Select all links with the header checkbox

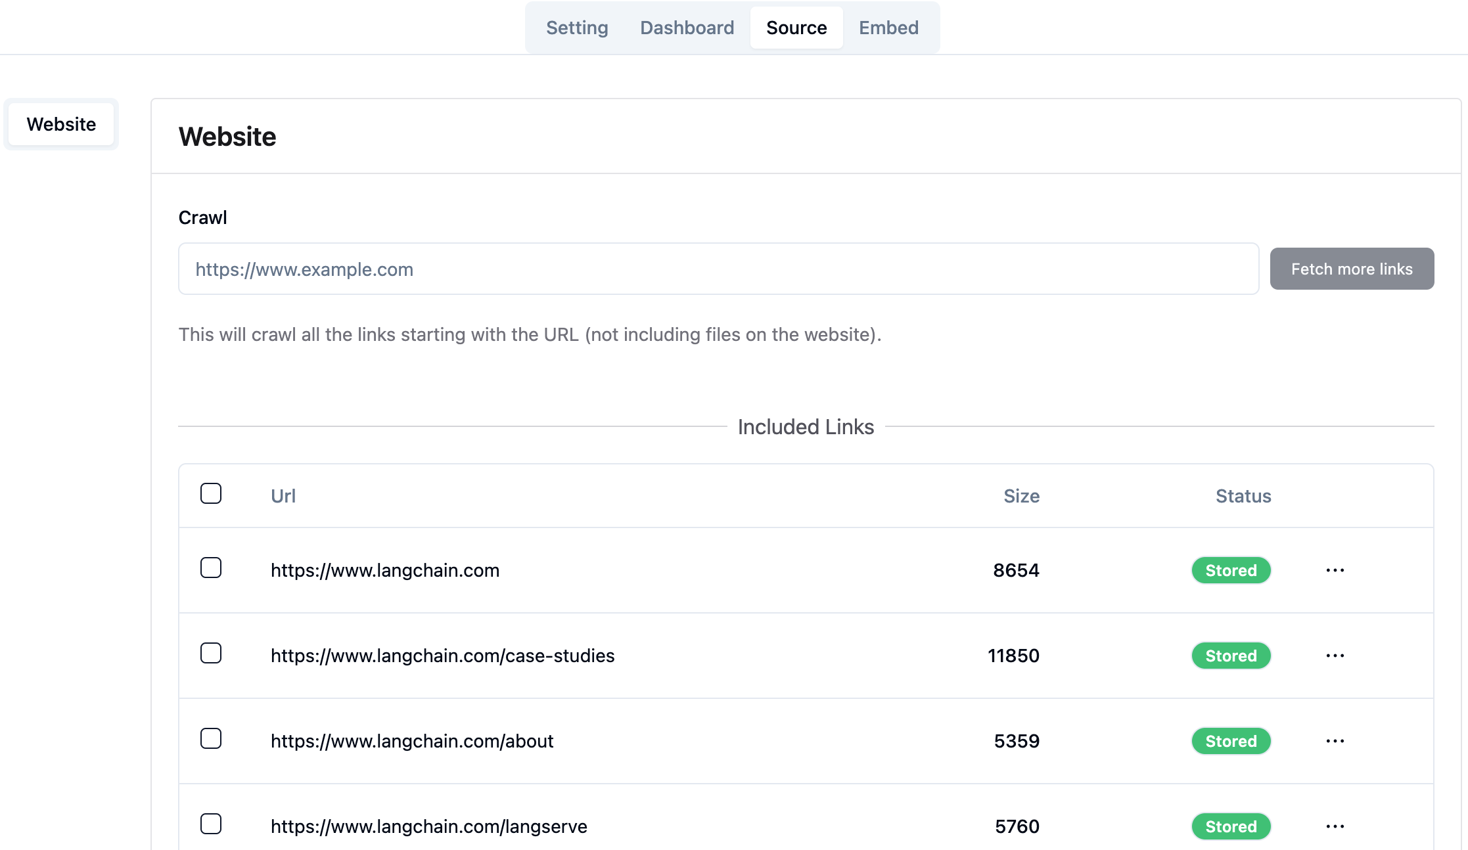point(211,493)
